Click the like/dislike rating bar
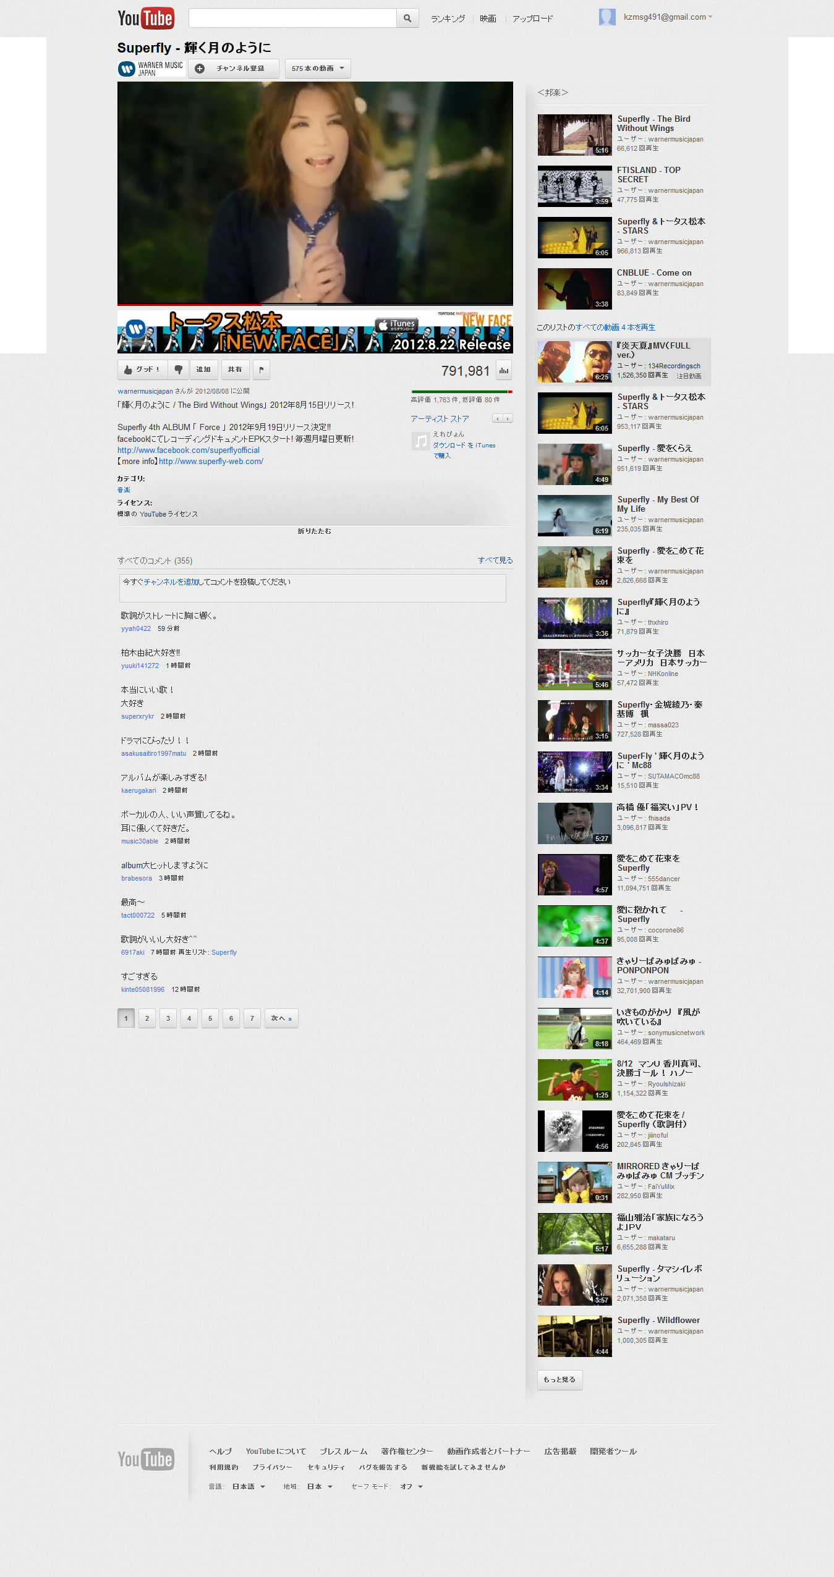This screenshot has height=1577, width=834. (x=462, y=392)
